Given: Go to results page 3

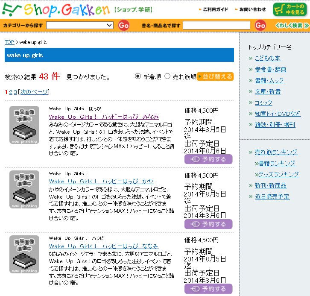Looking at the screenshot, I should pos(15,92).
